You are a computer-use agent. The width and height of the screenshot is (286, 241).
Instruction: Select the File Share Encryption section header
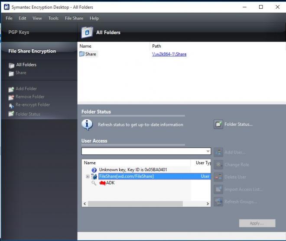point(32,51)
